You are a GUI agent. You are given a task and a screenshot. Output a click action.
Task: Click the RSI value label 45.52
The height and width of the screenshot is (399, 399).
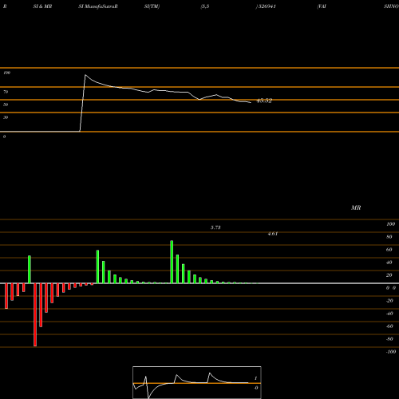point(264,101)
